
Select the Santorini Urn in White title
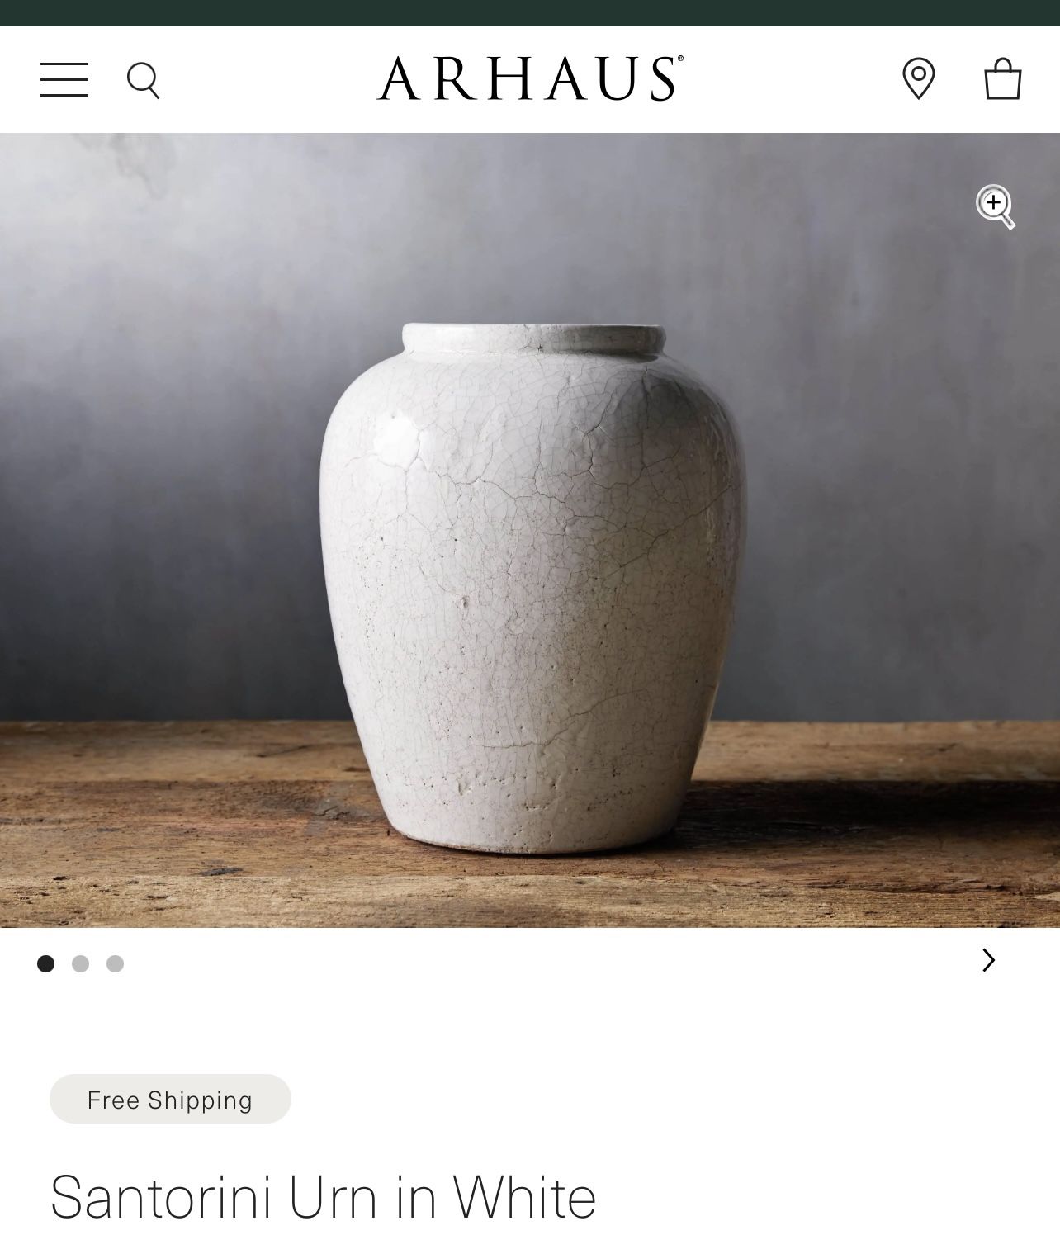tap(323, 1197)
